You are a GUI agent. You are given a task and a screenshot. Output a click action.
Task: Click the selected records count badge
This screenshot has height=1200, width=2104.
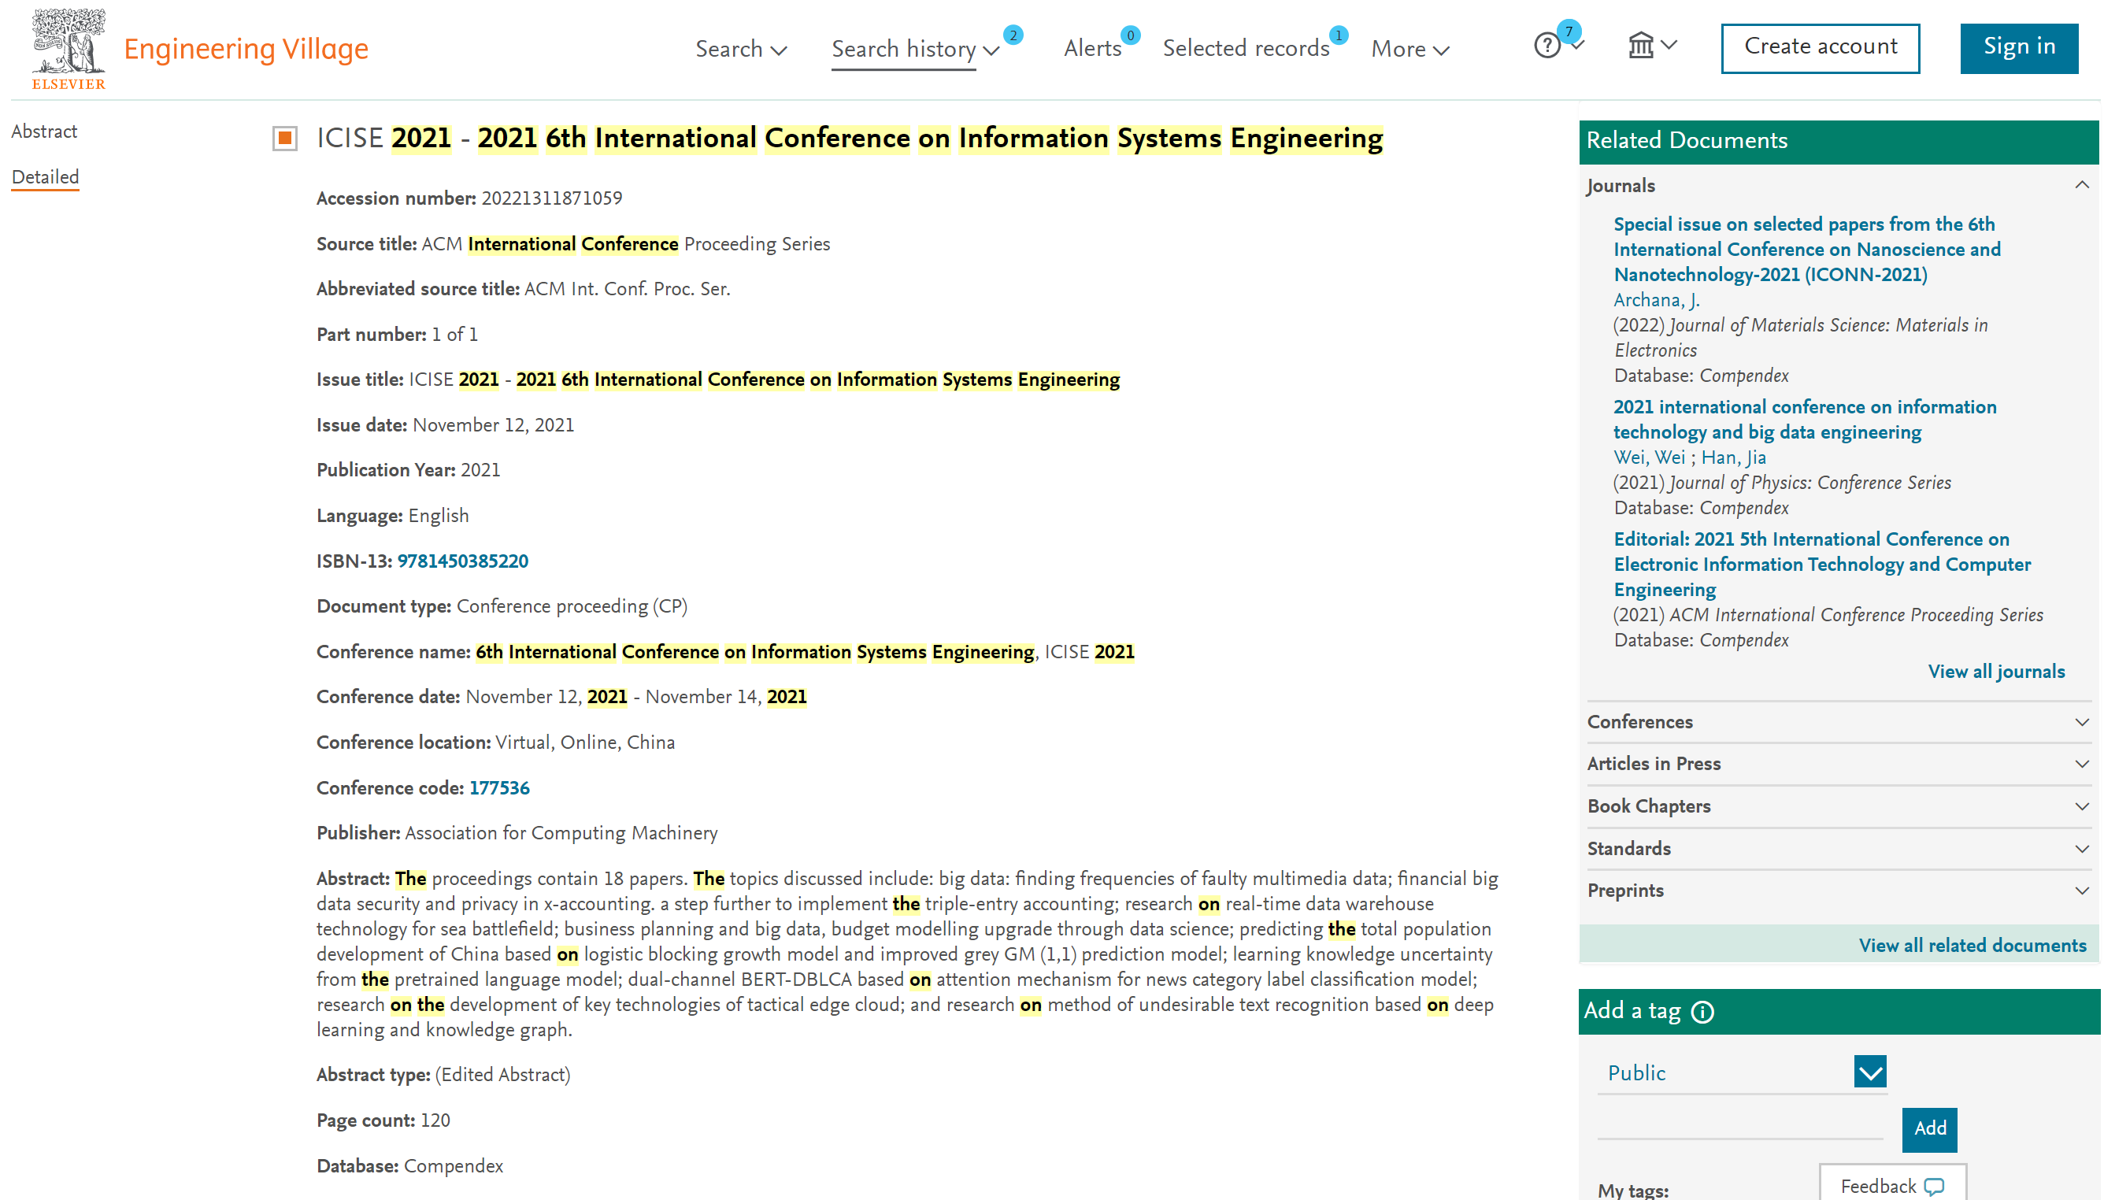(x=1339, y=35)
